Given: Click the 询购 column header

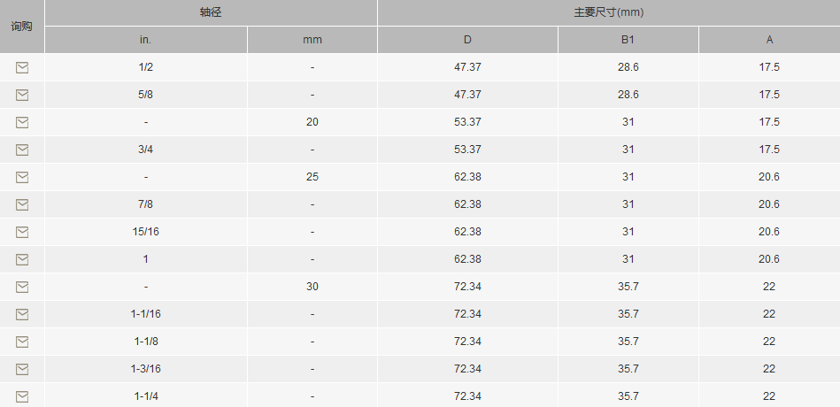Looking at the screenshot, I should coord(22,27).
